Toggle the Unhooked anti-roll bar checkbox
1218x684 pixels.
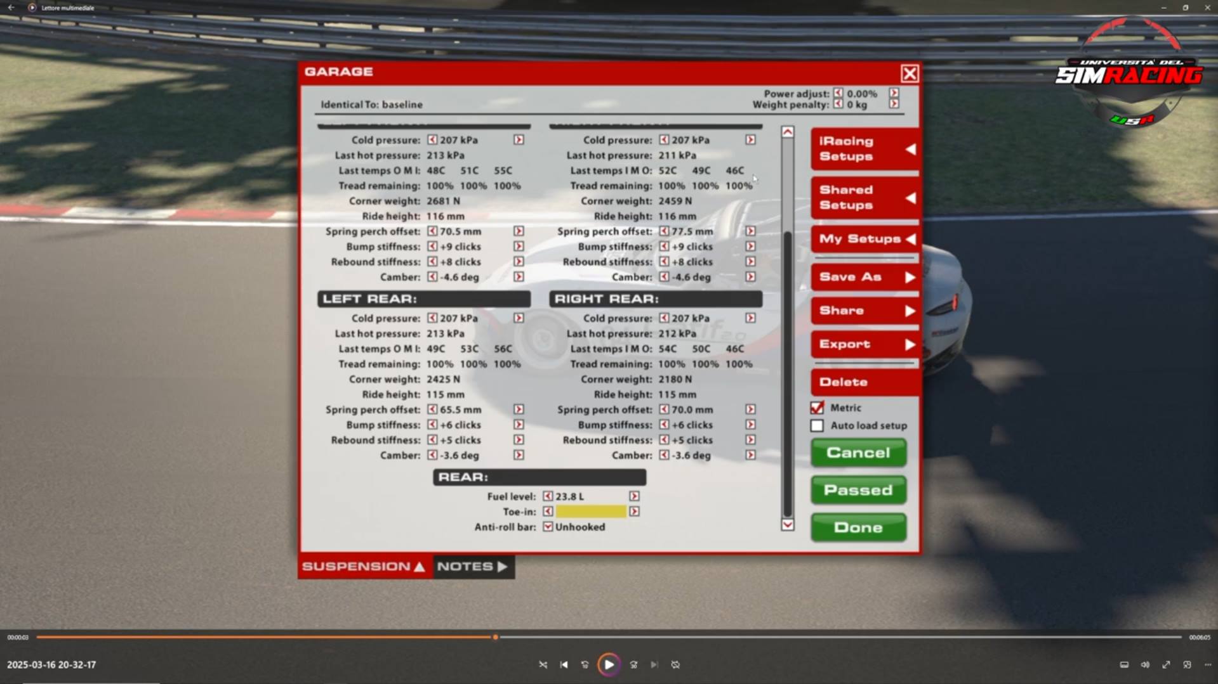click(548, 527)
